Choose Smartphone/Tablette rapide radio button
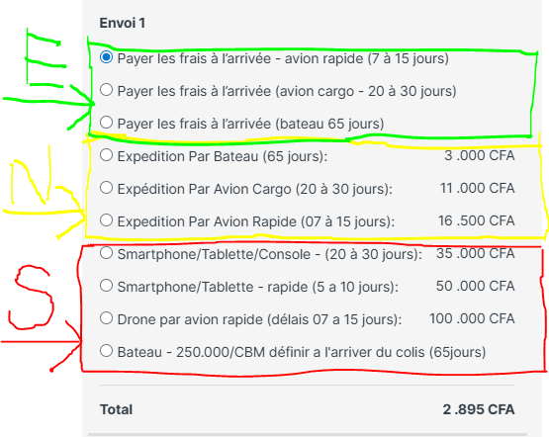 [x=106, y=286]
